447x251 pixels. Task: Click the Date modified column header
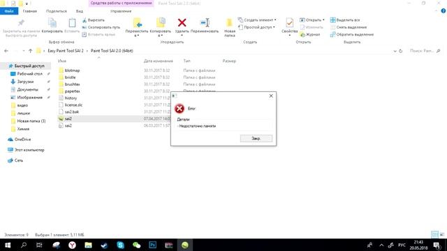tap(159, 61)
